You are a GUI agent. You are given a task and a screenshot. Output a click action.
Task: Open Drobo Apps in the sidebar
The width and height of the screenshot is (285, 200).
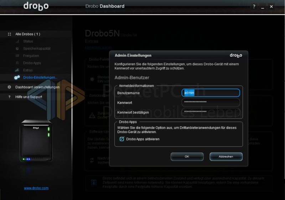[32, 63]
